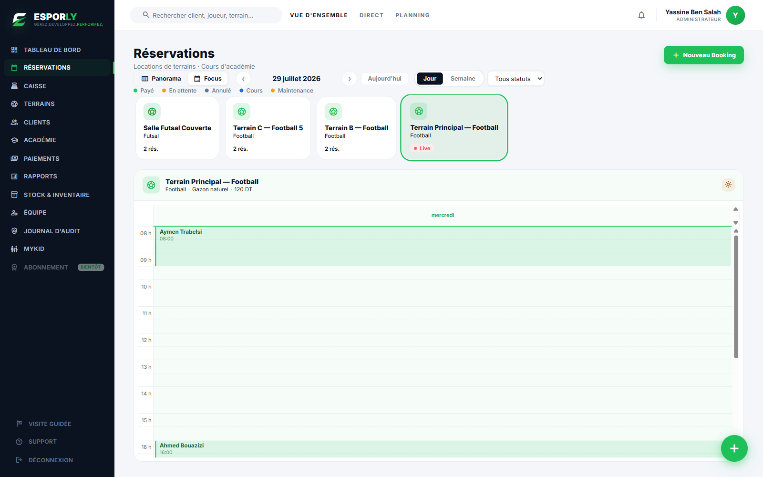This screenshot has height=477, width=763.
Task: Click the schedule vertical scrollbar
Action: tap(736, 296)
